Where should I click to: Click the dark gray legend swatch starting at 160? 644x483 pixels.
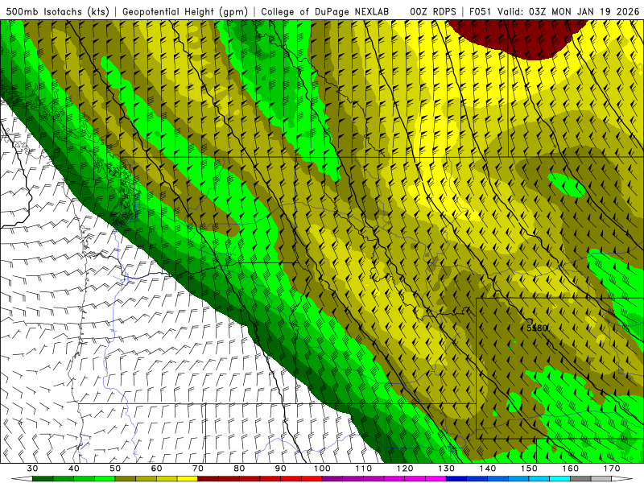click(580, 479)
